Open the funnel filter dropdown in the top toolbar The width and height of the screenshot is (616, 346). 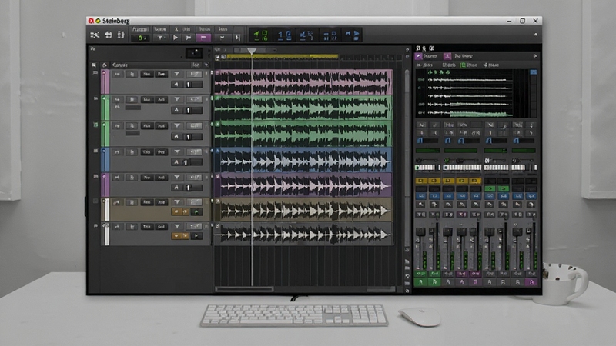pos(160,38)
